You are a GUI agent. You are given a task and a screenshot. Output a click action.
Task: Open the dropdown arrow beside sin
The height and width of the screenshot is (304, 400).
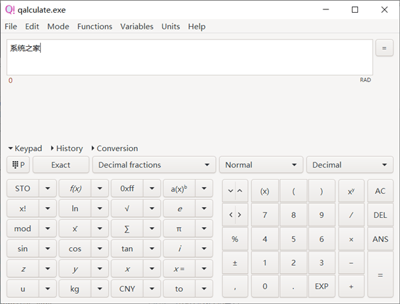tap(47, 249)
